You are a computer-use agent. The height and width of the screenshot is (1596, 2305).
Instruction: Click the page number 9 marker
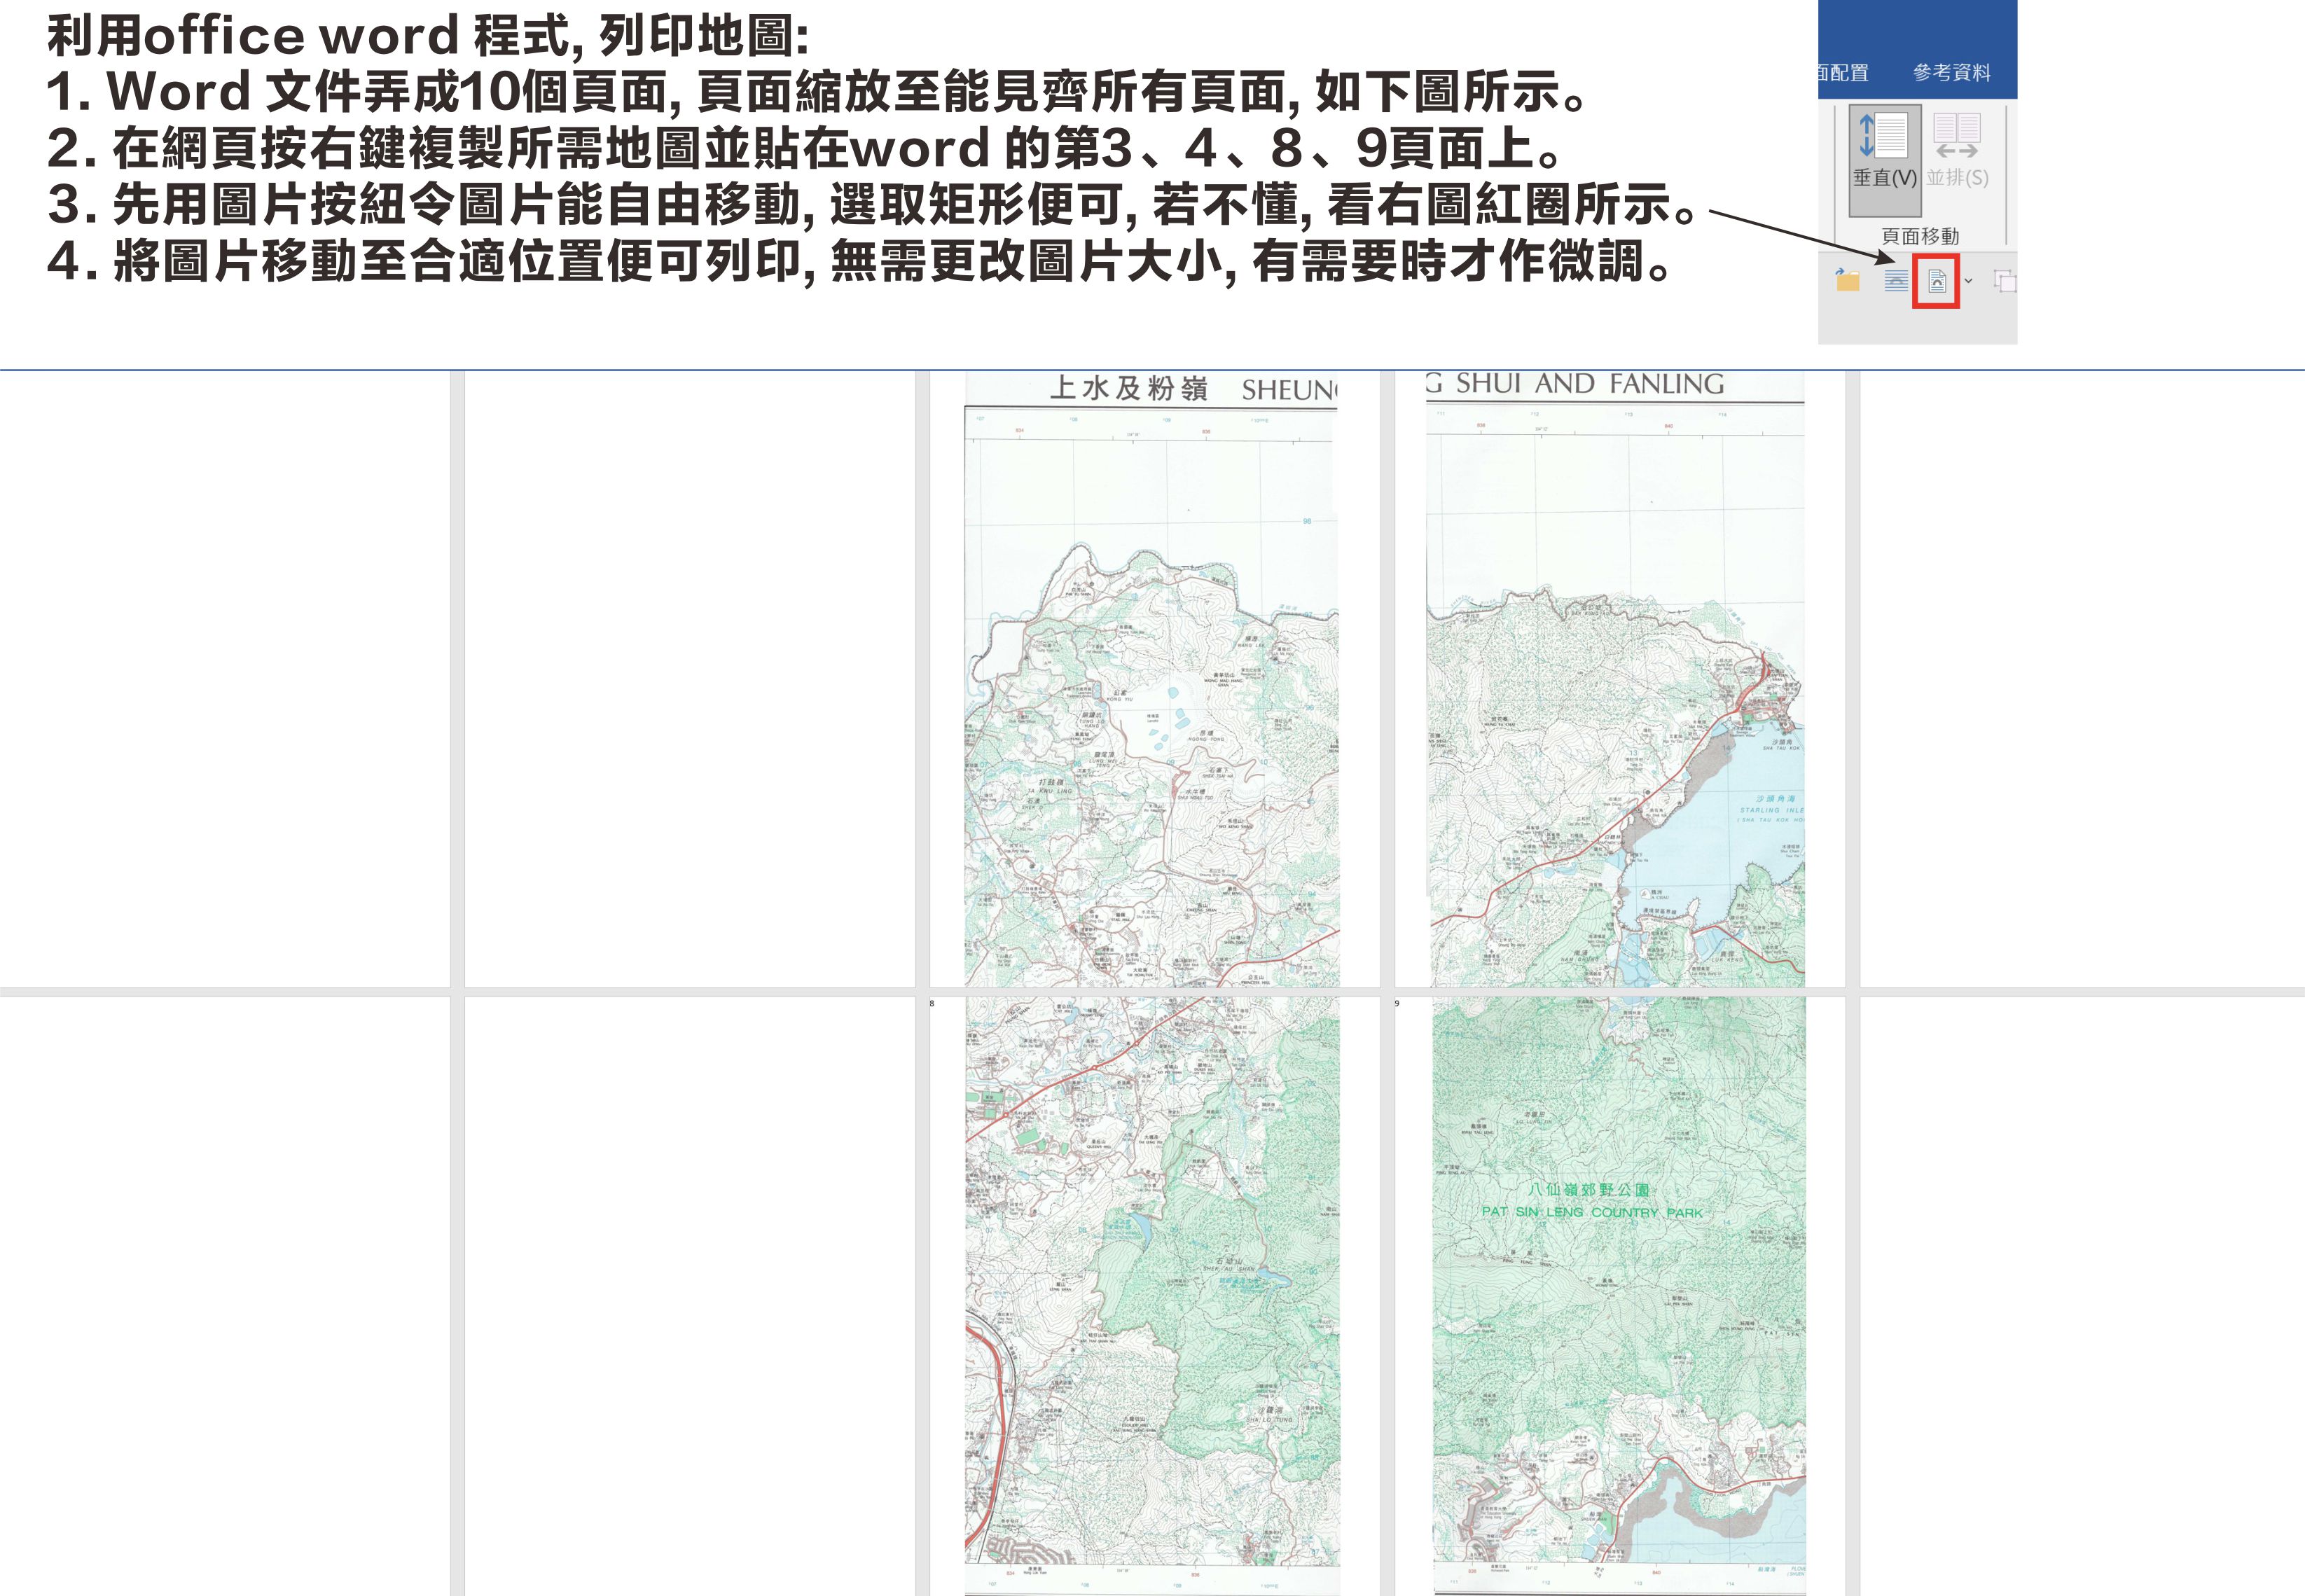click(x=1397, y=1003)
